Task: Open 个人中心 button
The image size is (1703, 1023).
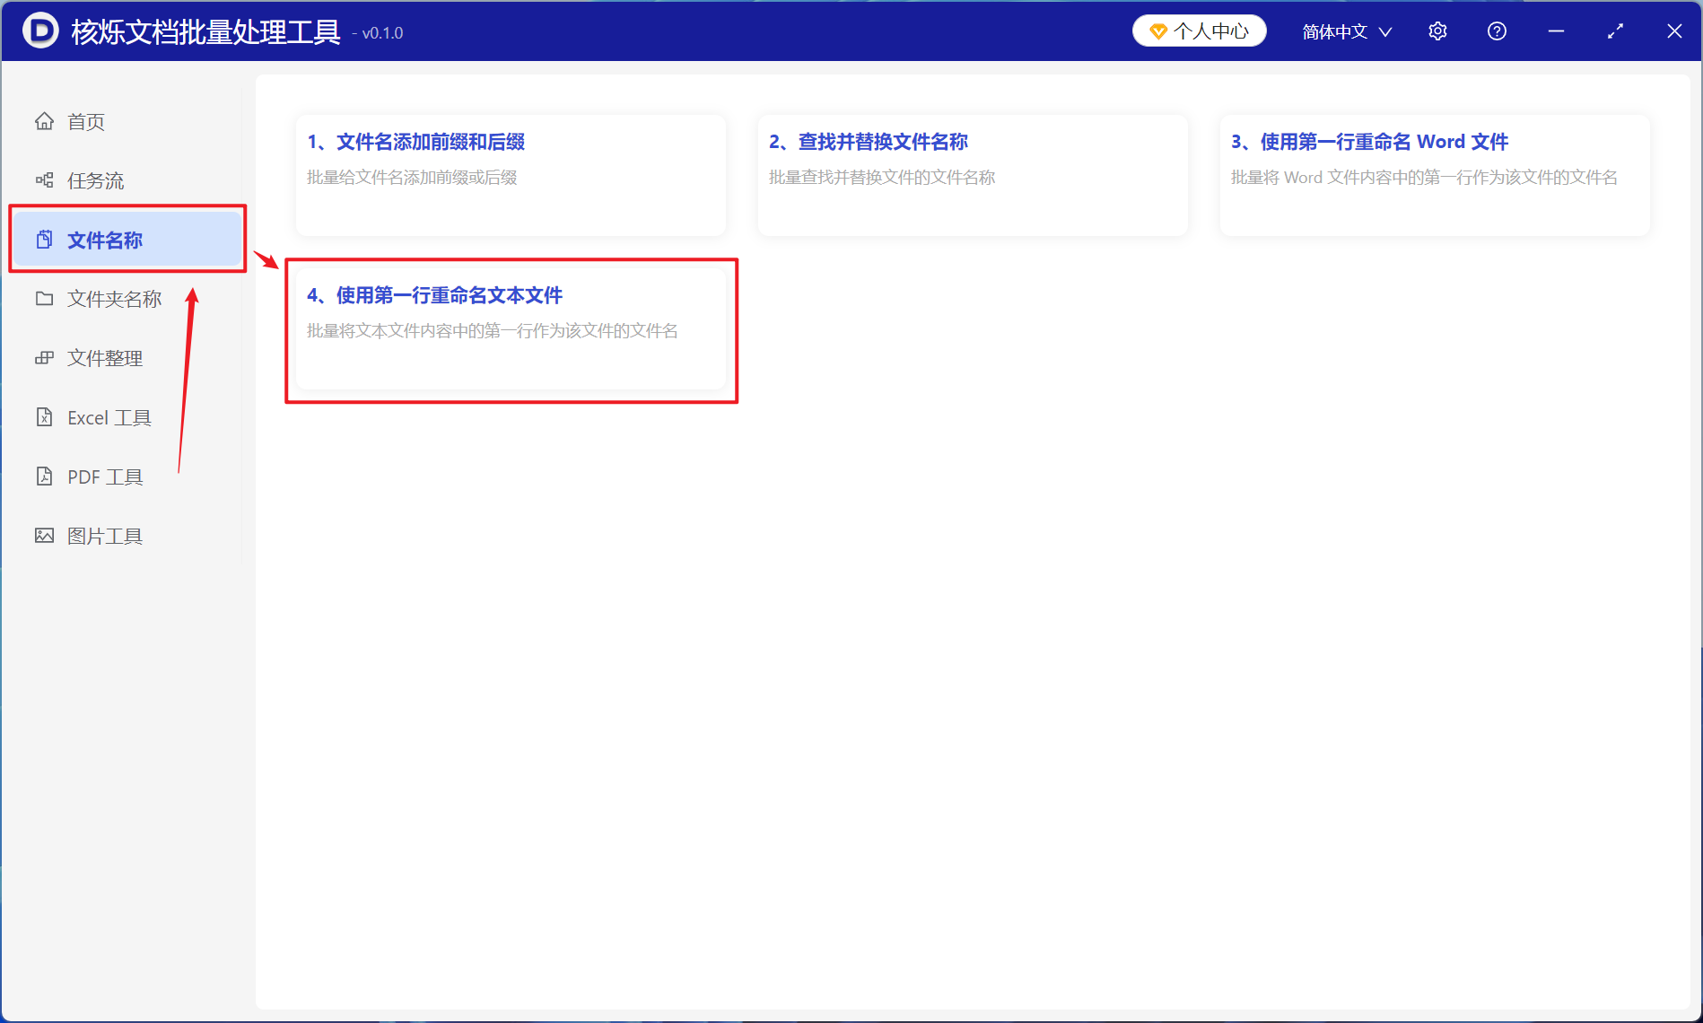Action: [x=1199, y=31]
